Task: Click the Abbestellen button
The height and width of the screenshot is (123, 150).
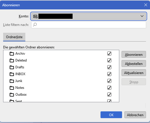Action: [x=134, y=63]
